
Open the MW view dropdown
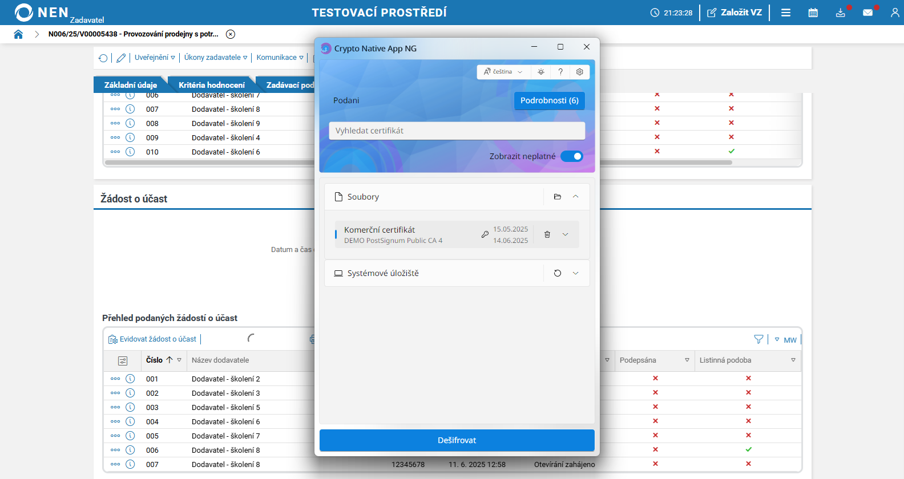pos(786,340)
